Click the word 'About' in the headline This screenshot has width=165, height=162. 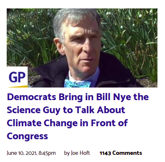point(111,110)
